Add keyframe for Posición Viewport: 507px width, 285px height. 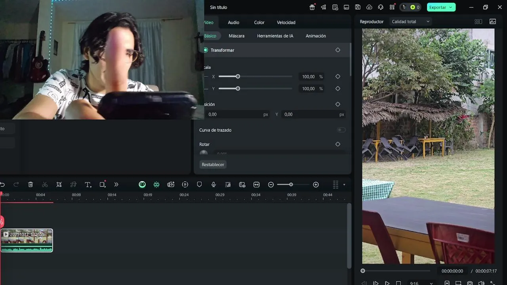pyautogui.click(x=338, y=104)
